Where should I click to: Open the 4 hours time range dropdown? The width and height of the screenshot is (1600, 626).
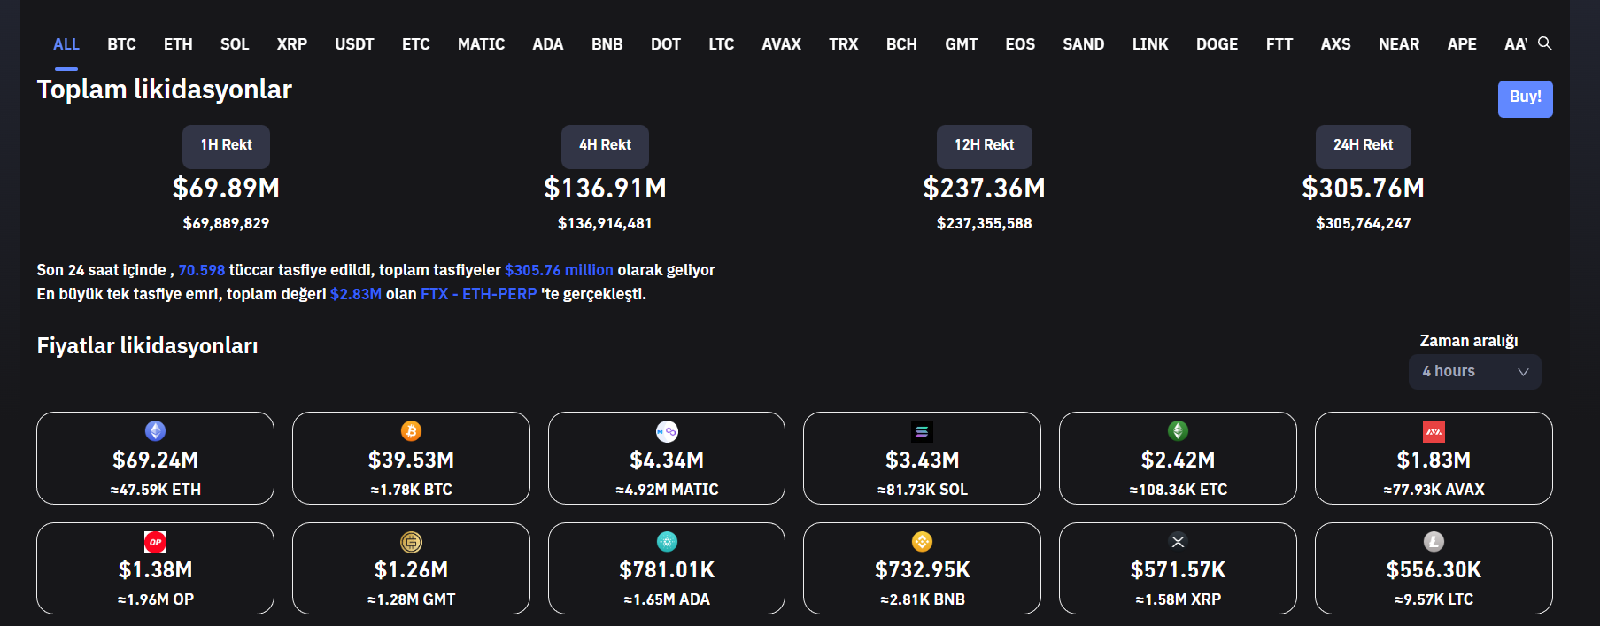click(1462, 372)
